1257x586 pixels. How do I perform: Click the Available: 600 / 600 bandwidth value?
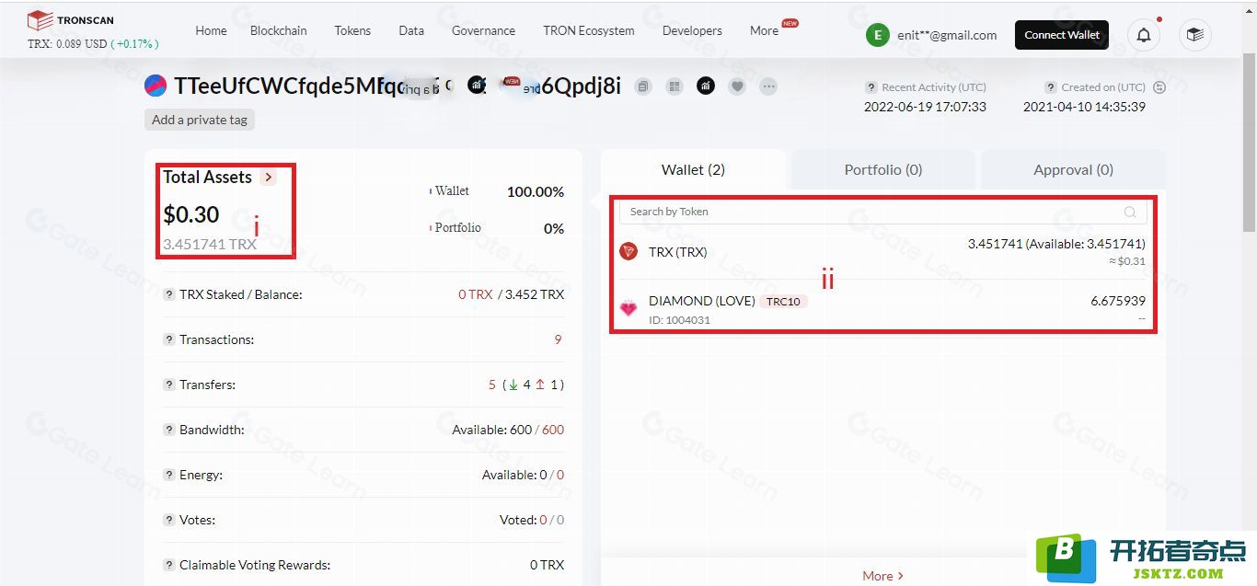coord(508,430)
